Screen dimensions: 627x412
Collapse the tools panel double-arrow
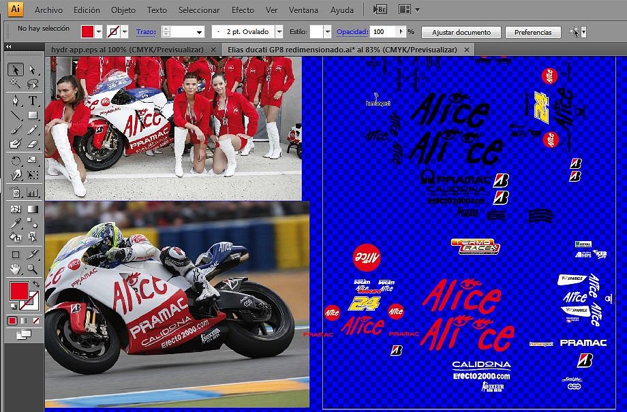[x=8, y=47]
